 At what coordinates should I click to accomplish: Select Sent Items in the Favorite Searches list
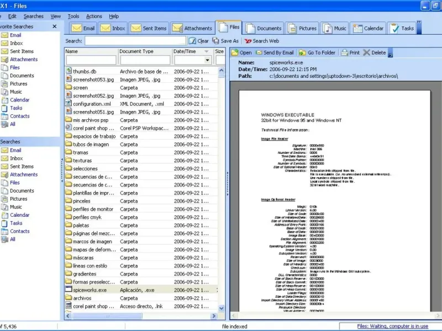(22, 51)
